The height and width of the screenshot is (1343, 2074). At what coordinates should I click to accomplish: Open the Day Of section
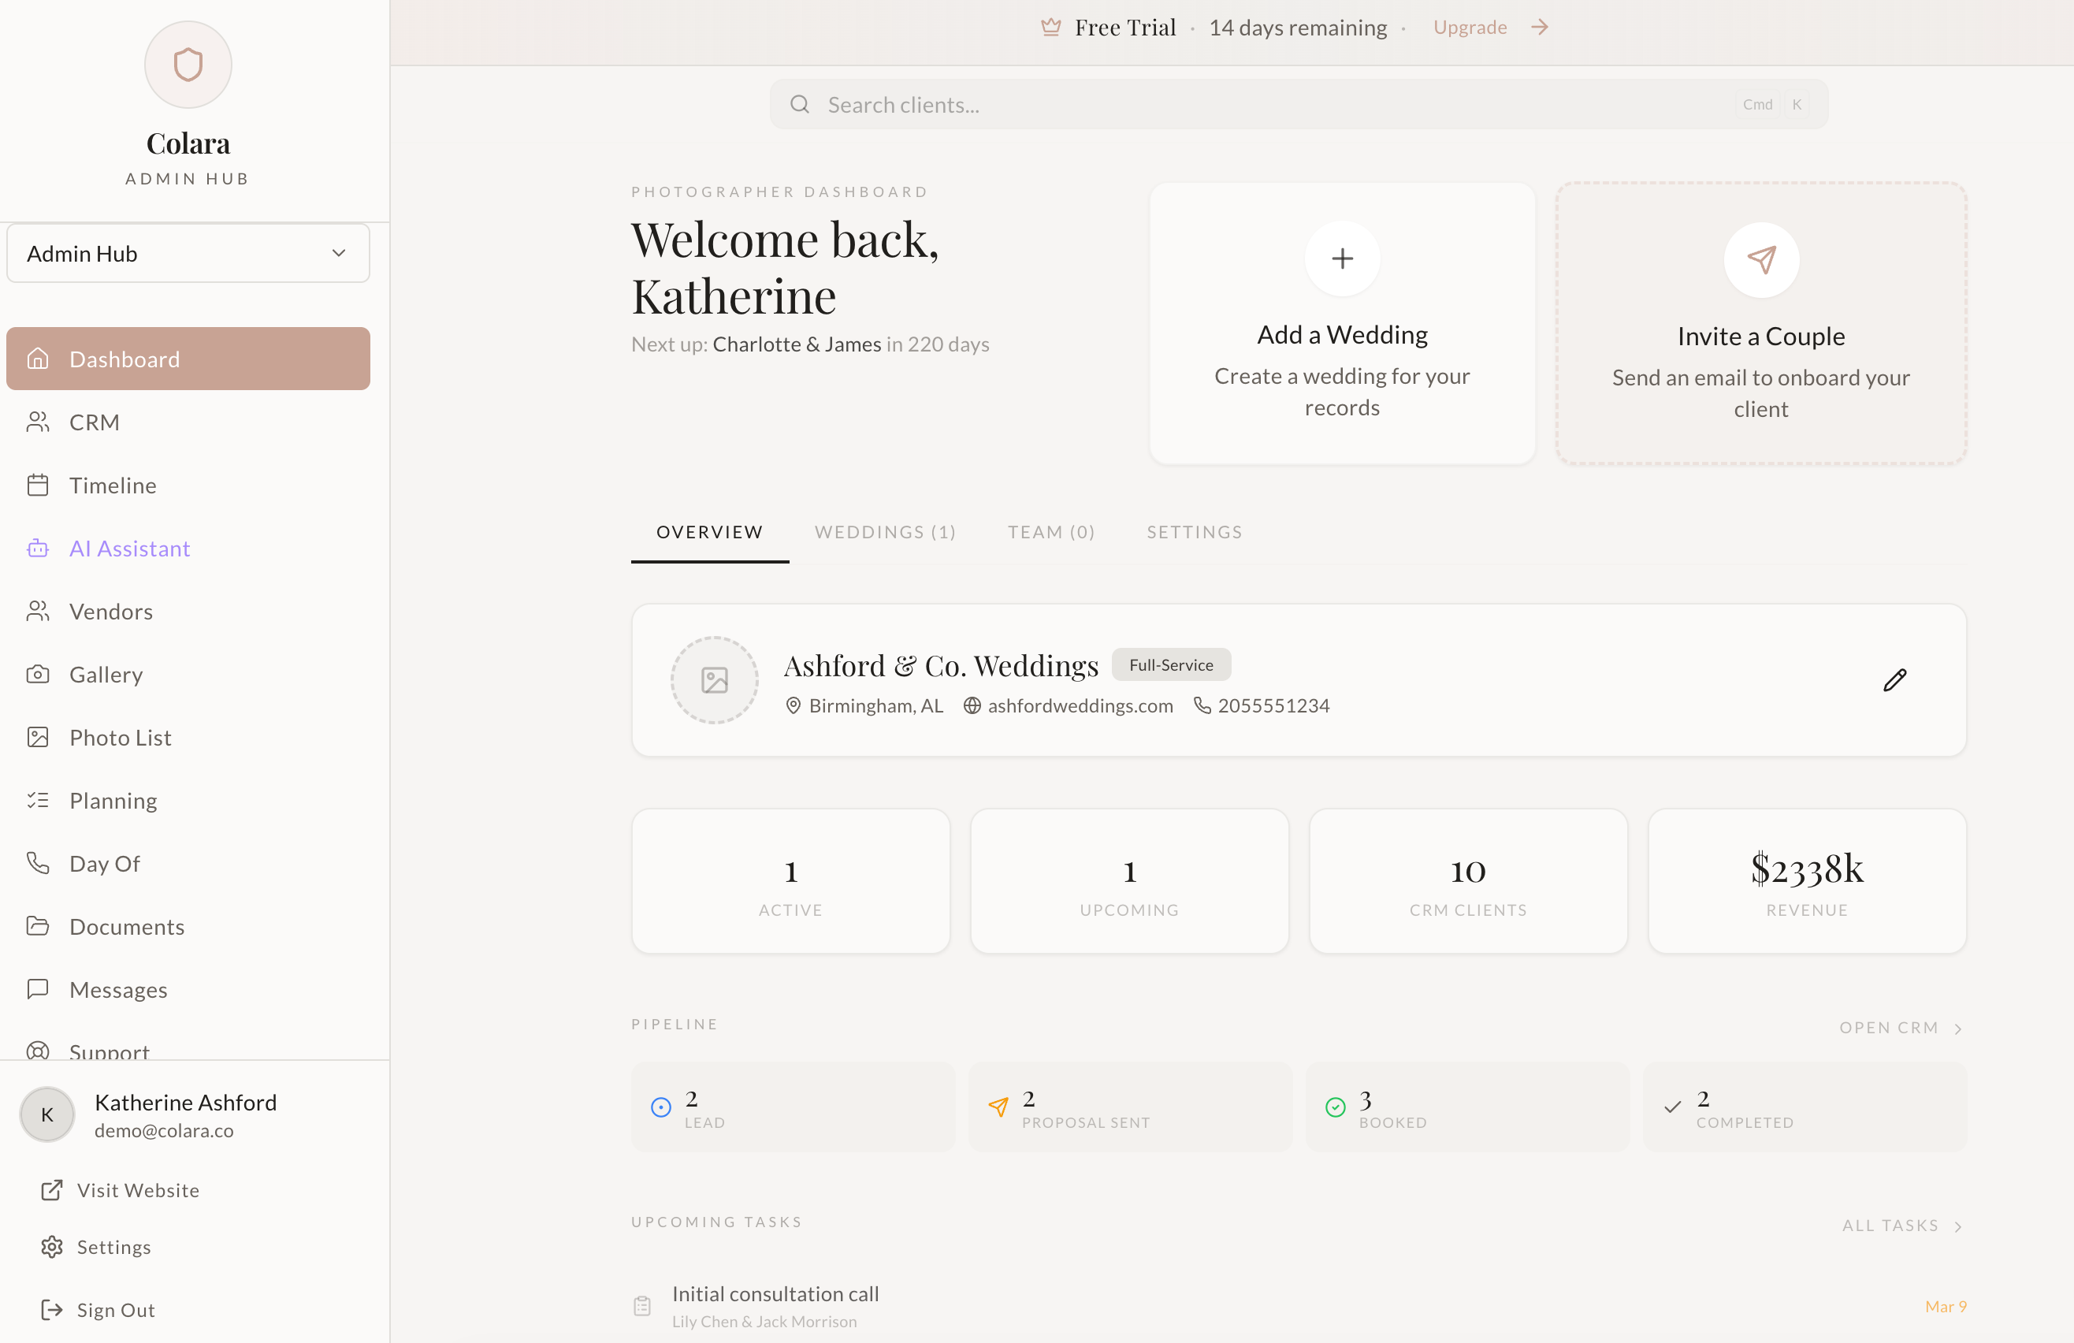click(188, 864)
